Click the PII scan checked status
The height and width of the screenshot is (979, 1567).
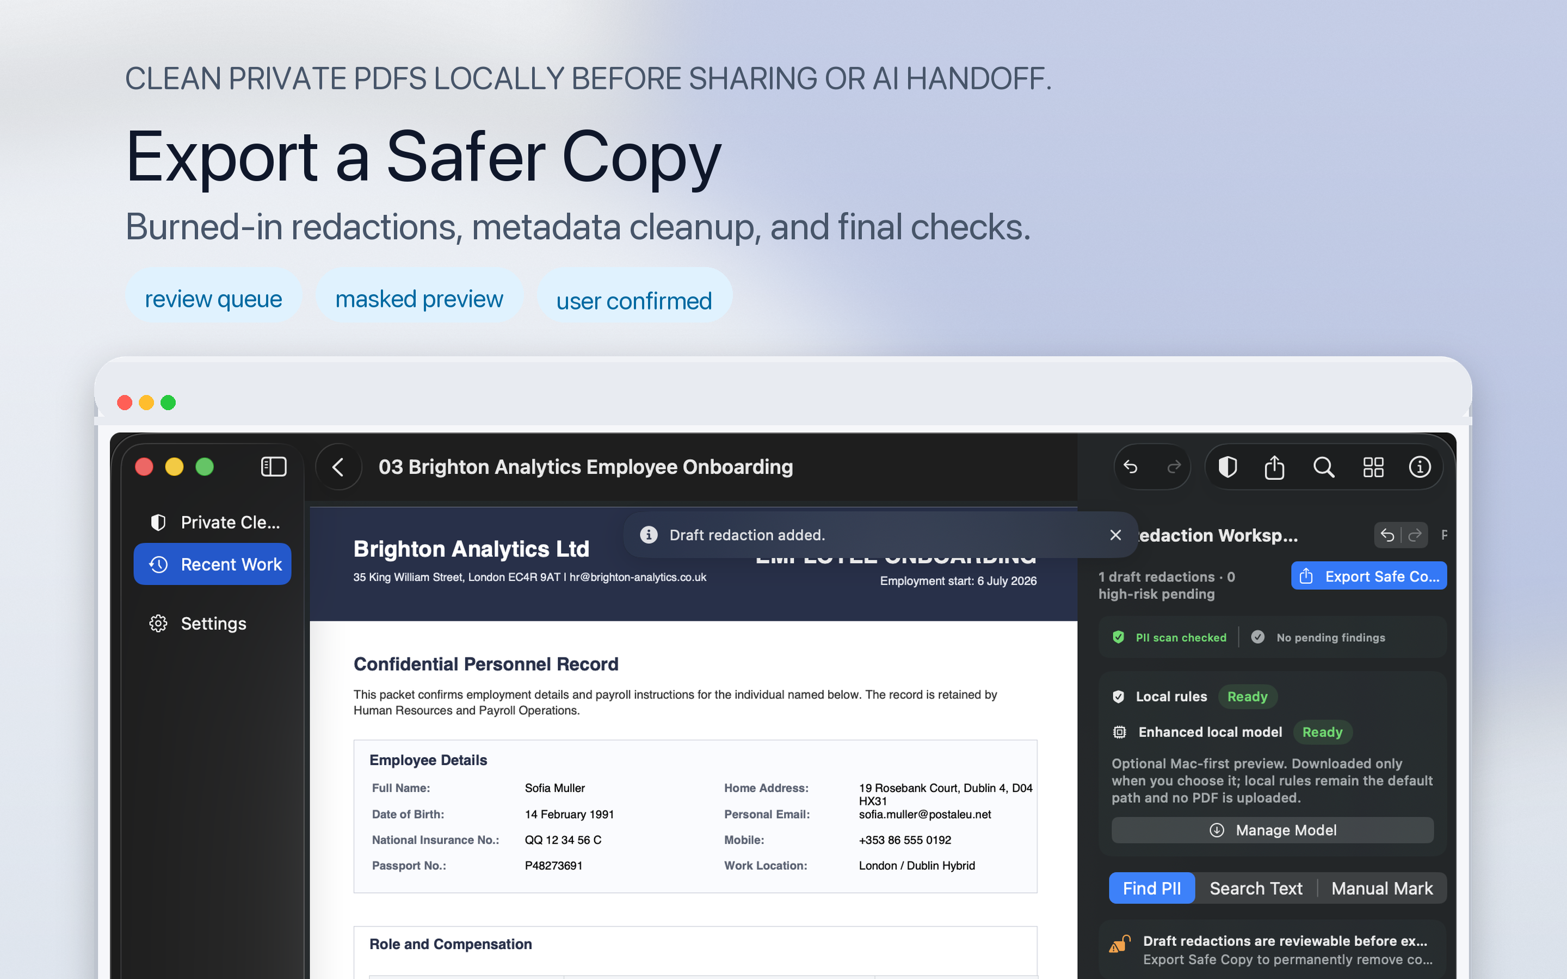pyautogui.click(x=1169, y=638)
